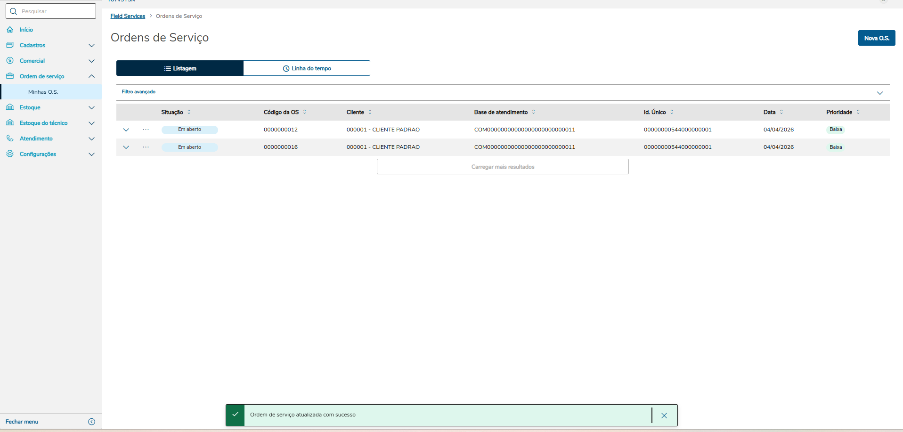Click the Fechar menu label
The width and height of the screenshot is (903, 432).
(x=22, y=422)
